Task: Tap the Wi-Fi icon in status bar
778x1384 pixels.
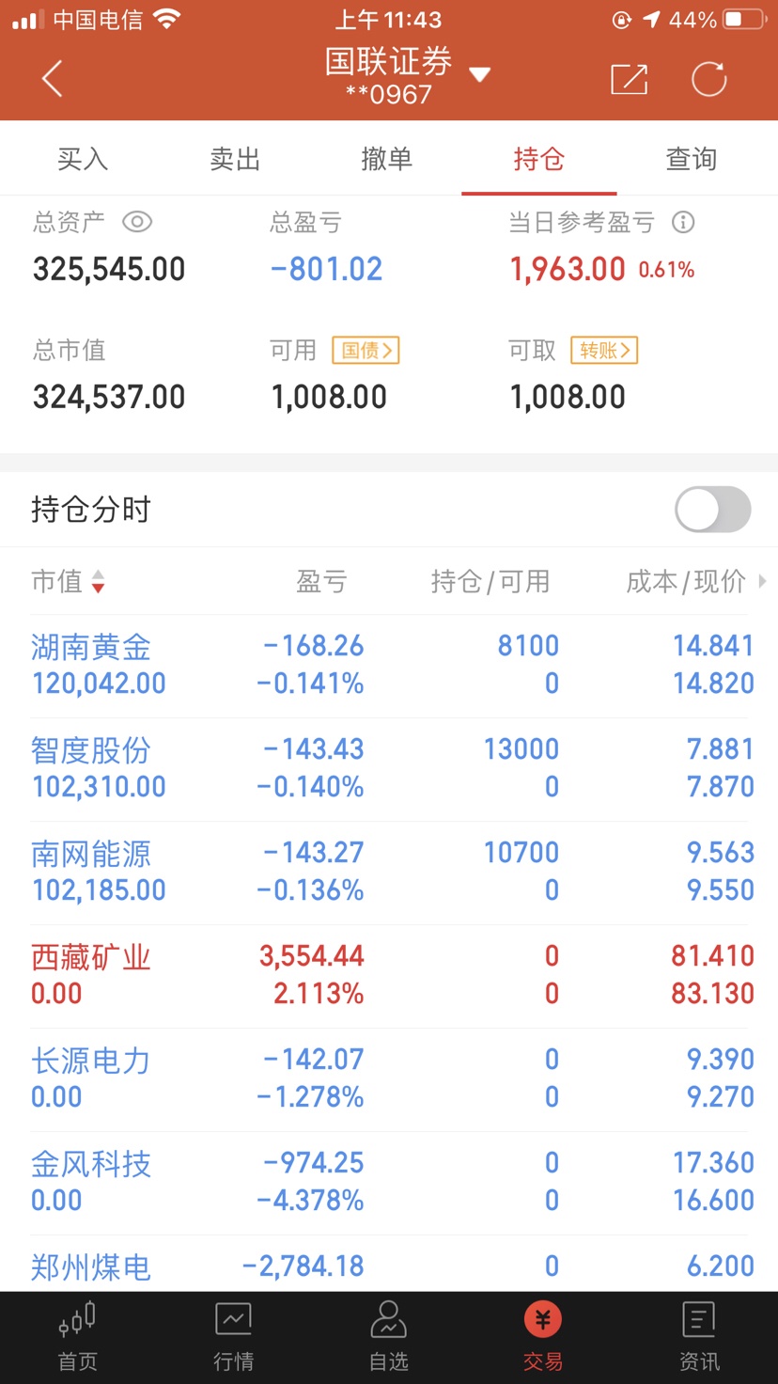Action: [x=167, y=20]
